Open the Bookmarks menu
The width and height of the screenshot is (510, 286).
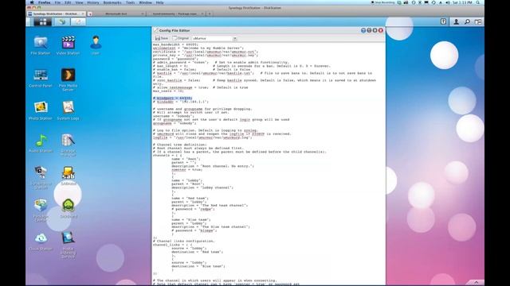(x=112, y=2)
